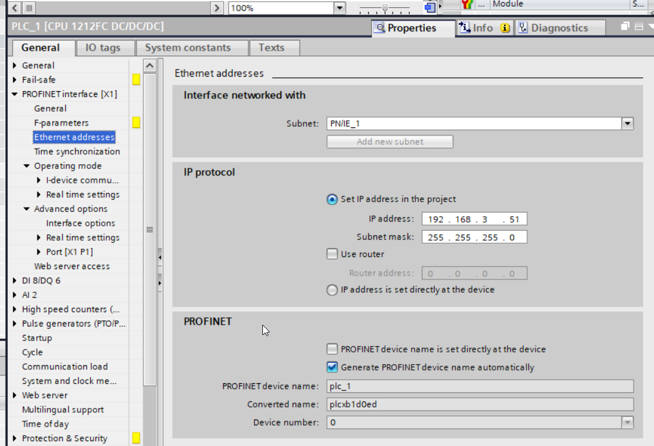Select F-parameters in the tree
The height and width of the screenshot is (446, 654).
(x=61, y=123)
